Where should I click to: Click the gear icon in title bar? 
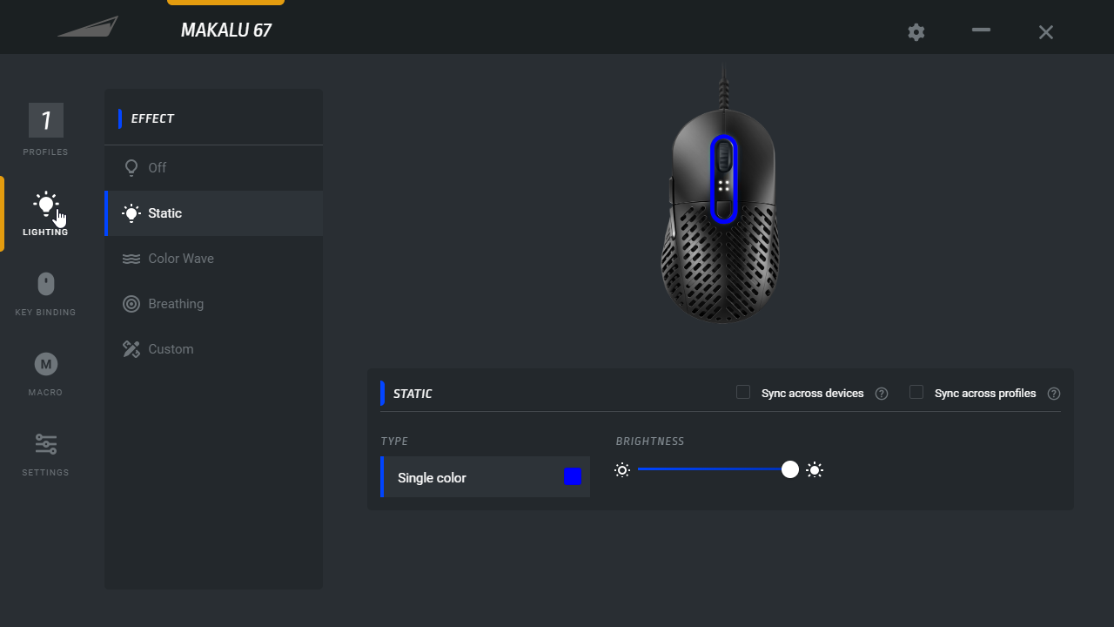click(x=916, y=32)
